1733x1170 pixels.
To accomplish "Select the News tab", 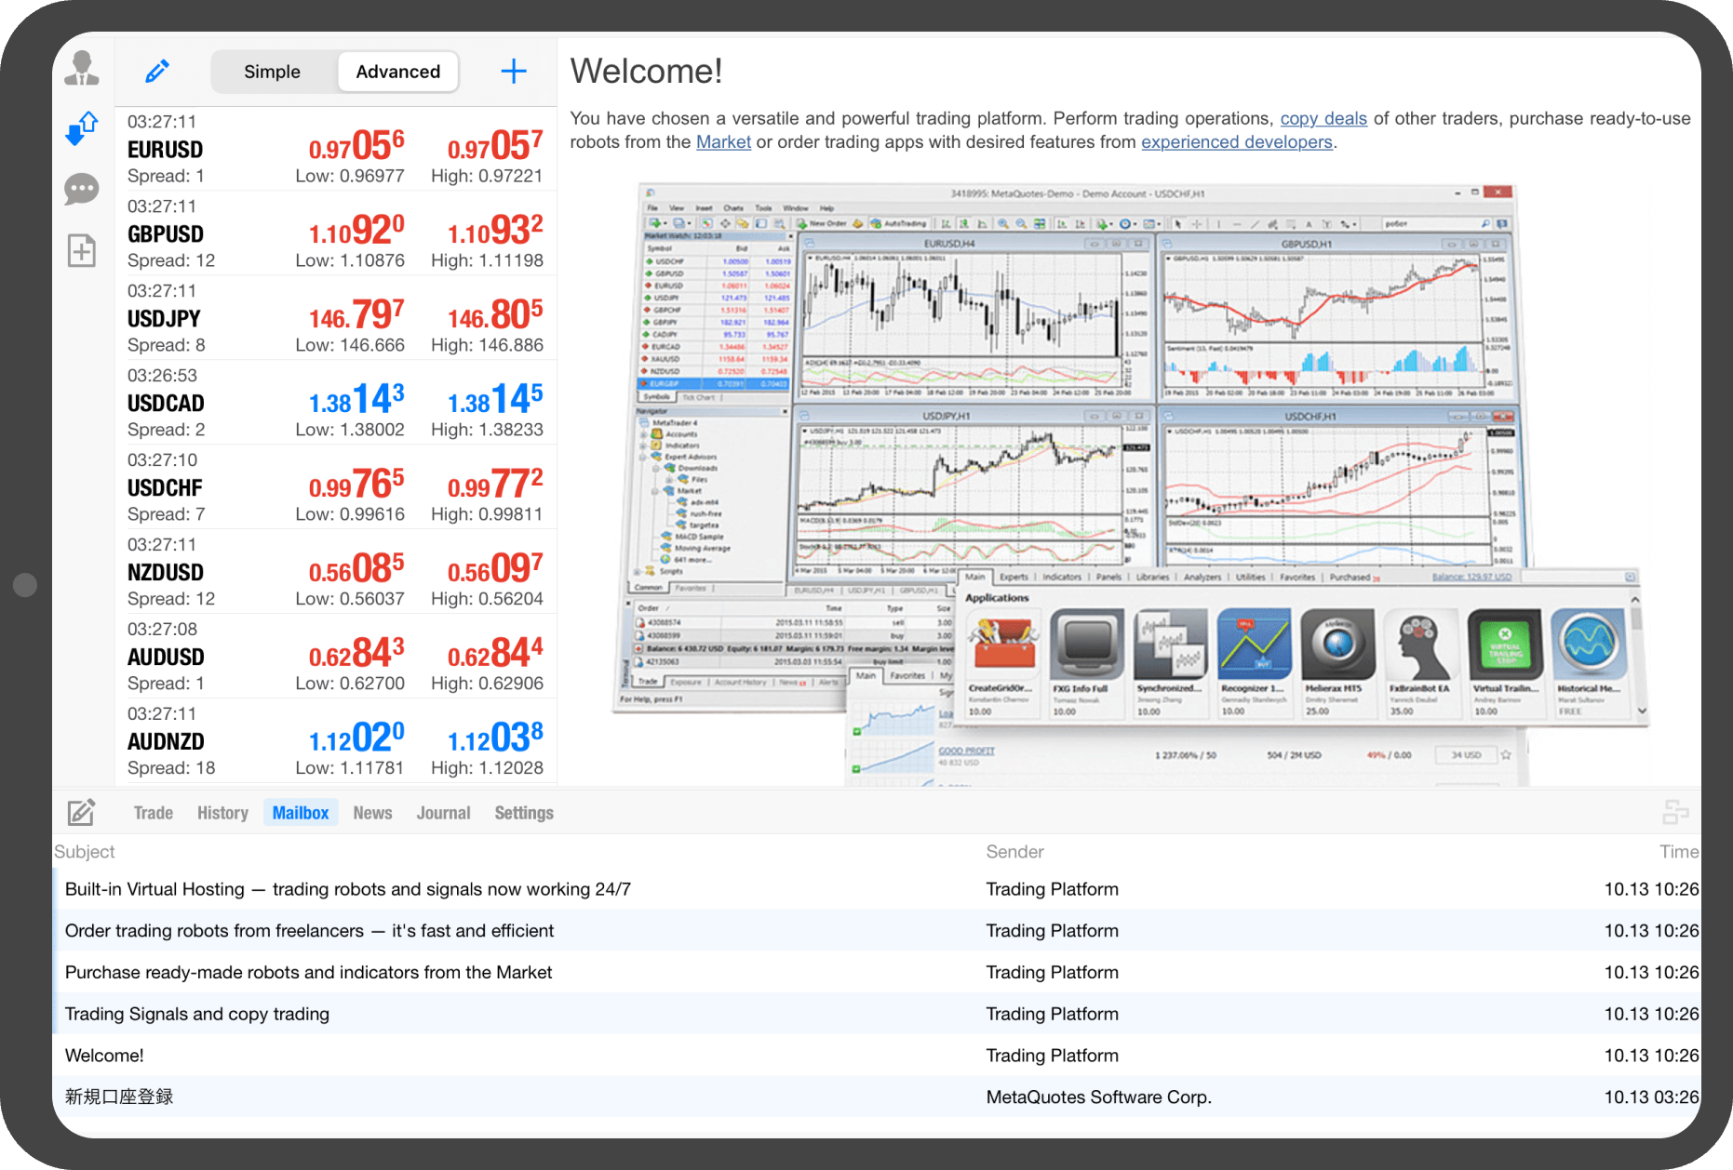I will (372, 813).
